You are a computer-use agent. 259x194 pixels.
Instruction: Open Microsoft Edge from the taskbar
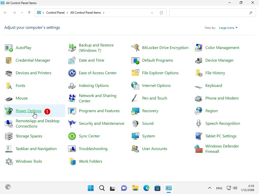(x=146, y=188)
